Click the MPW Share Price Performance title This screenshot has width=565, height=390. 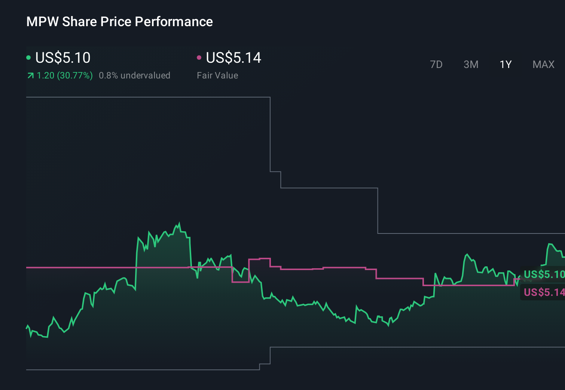click(x=119, y=22)
